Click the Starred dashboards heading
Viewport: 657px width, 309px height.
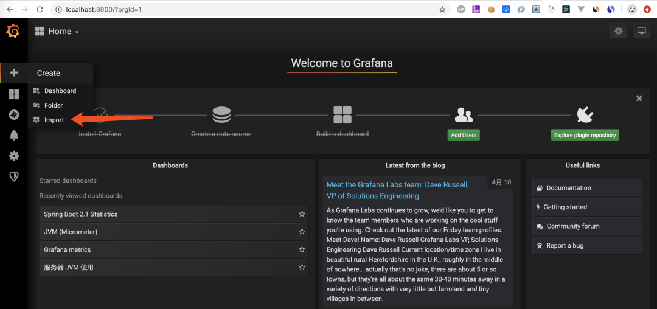coord(68,181)
